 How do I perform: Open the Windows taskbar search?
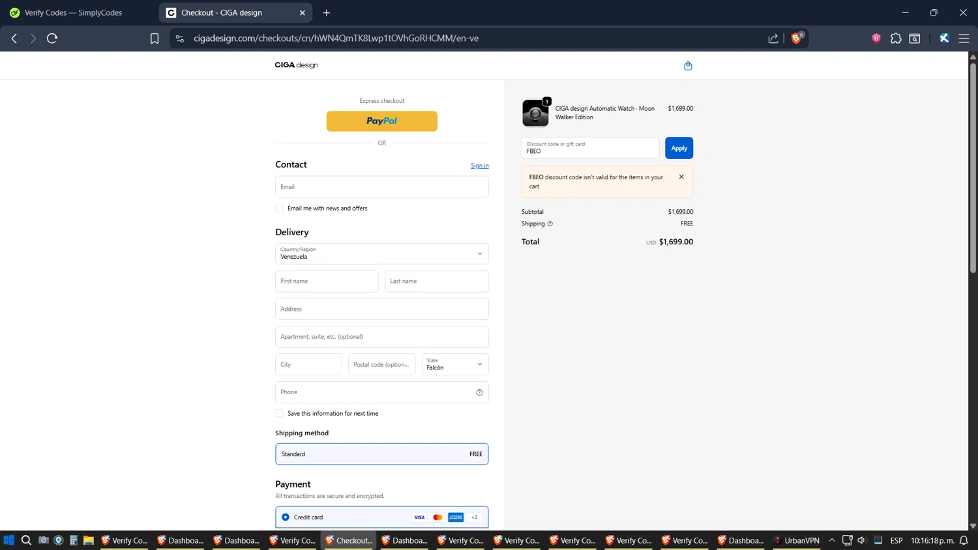26,540
